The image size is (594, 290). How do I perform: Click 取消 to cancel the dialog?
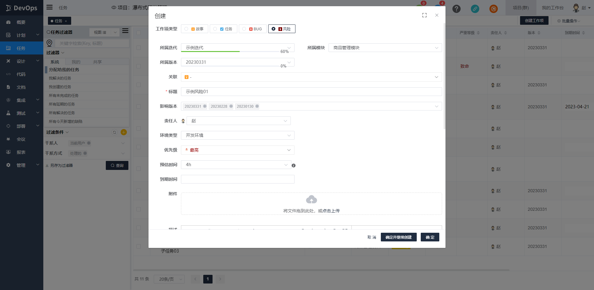tap(372, 237)
